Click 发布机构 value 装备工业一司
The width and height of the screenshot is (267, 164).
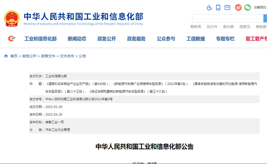[x=54, y=122]
